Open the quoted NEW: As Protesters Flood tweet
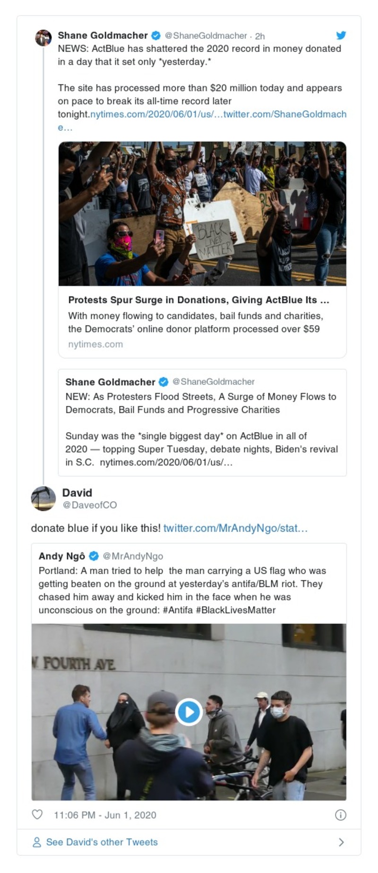This screenshot has width=378, height=873. pos(202,423)
